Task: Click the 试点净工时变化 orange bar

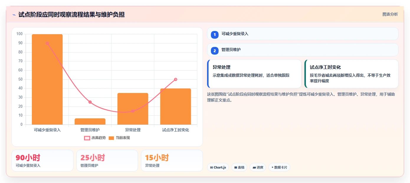Action: [176, 107]
